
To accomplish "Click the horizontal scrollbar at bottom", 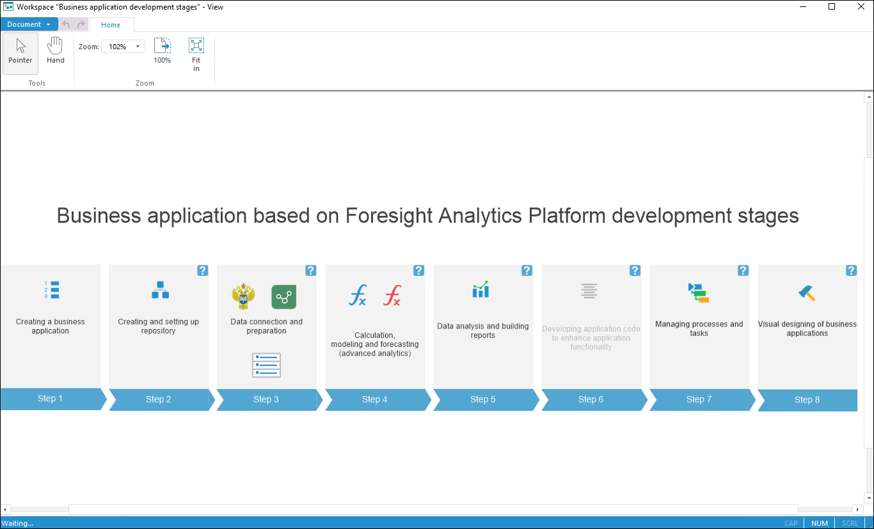I will (x=433, y=510).
